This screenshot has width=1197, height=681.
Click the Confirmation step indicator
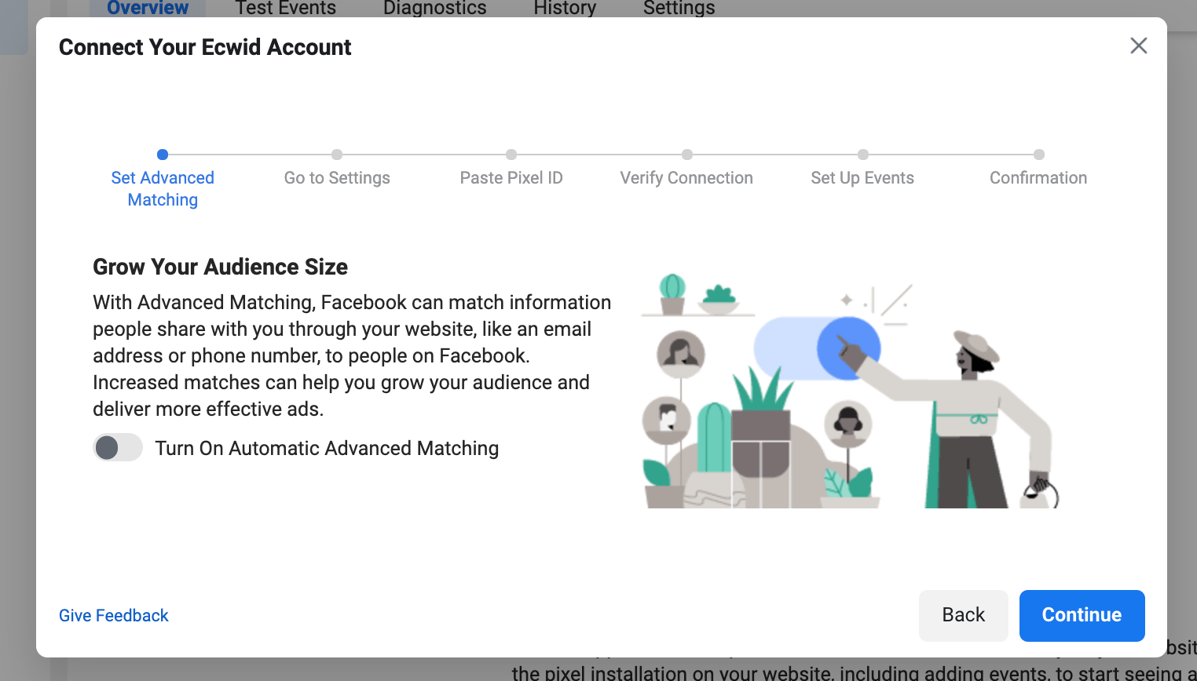pyautogui.click(x=1039, y=155)
